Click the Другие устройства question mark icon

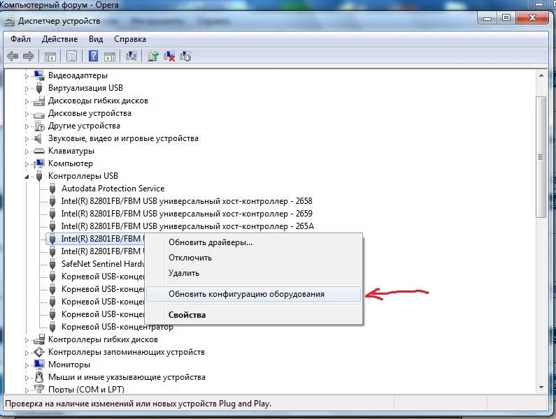(39, 126)
